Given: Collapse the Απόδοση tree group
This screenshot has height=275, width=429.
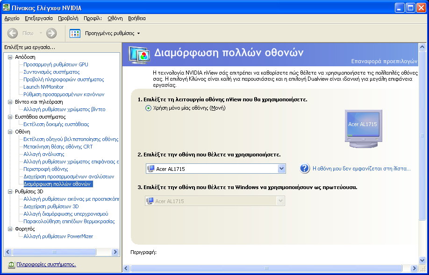Looking at the screenshot, I should 10,57.
